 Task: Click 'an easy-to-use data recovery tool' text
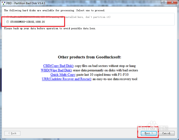click(x=115, y=79)
